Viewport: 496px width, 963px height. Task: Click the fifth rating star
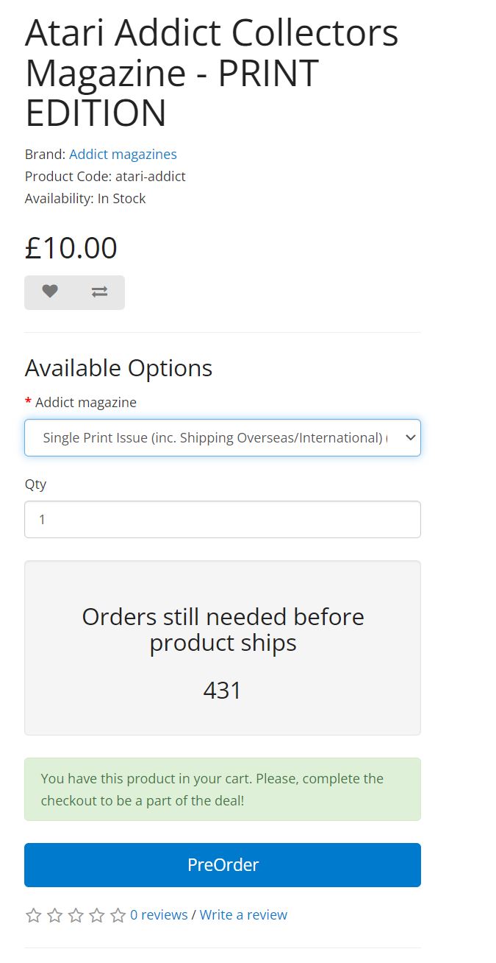point(118,915)
